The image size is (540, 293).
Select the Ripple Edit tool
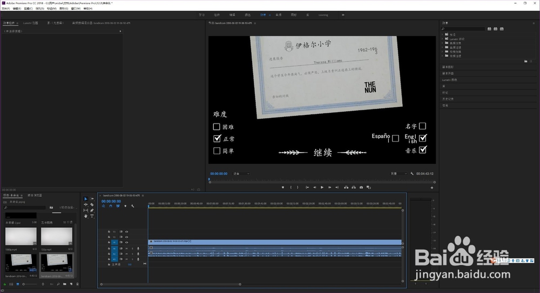[x=86, y=205]
